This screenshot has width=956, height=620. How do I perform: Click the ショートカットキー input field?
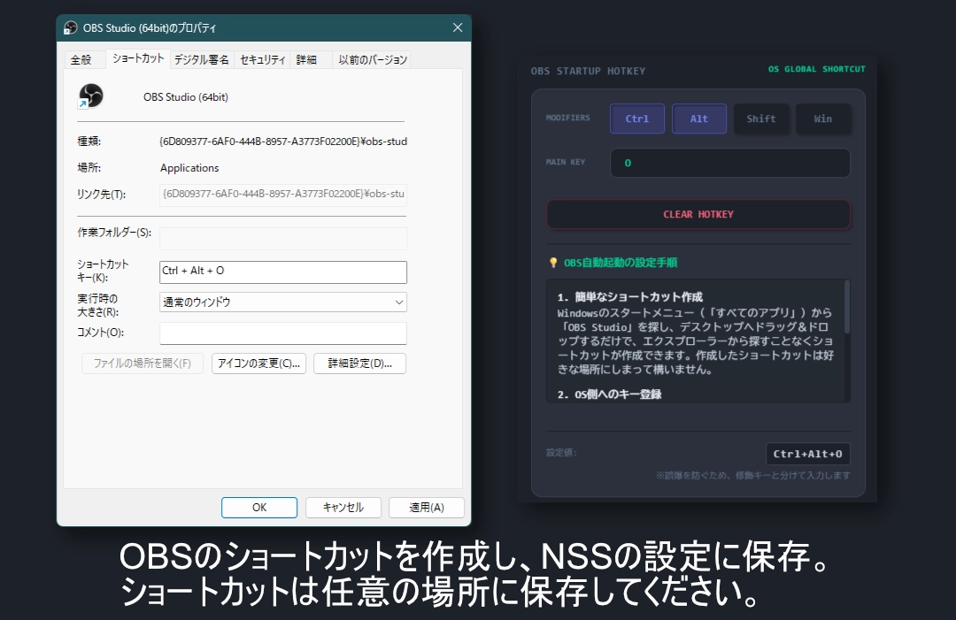point(283,272)
